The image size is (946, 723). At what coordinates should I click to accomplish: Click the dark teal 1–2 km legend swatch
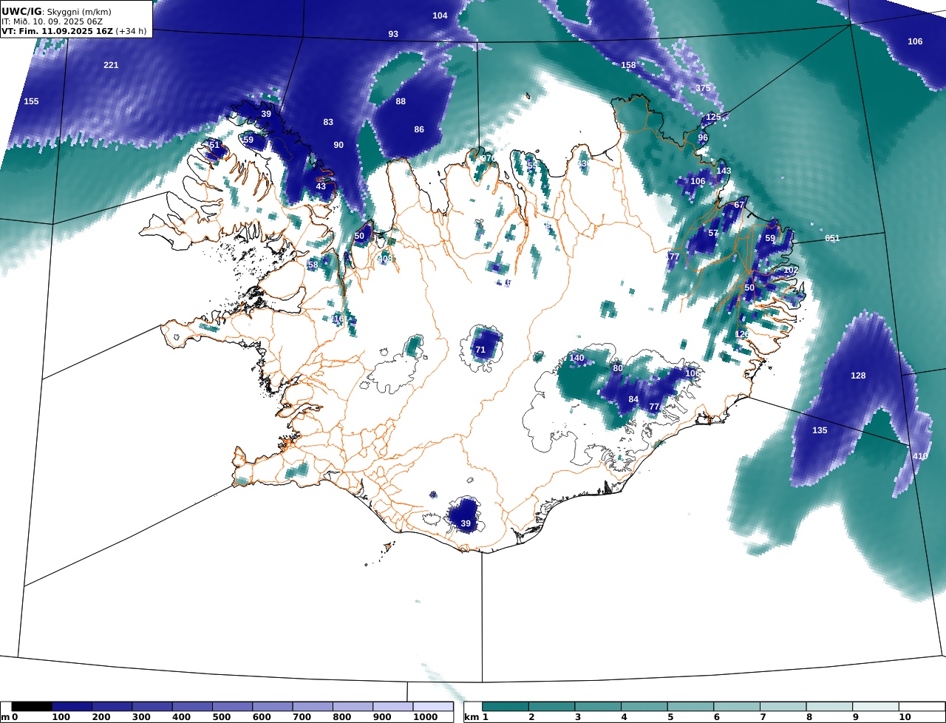pyautogui.click(x=506, y=707)
